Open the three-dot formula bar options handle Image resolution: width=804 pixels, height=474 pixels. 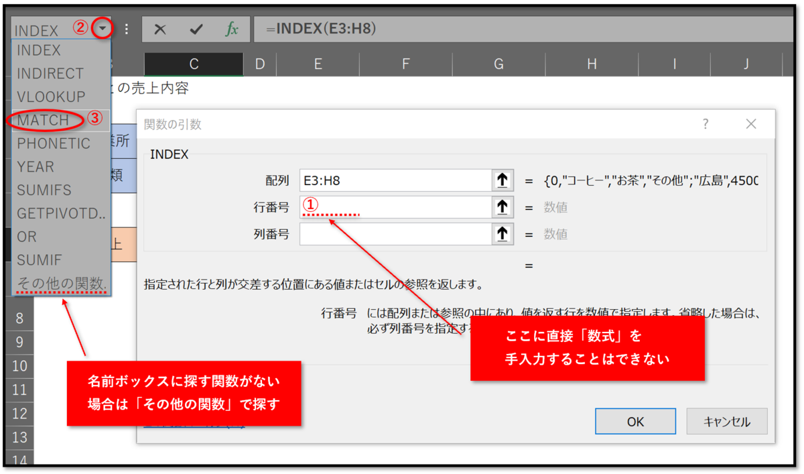click(126, 29)
